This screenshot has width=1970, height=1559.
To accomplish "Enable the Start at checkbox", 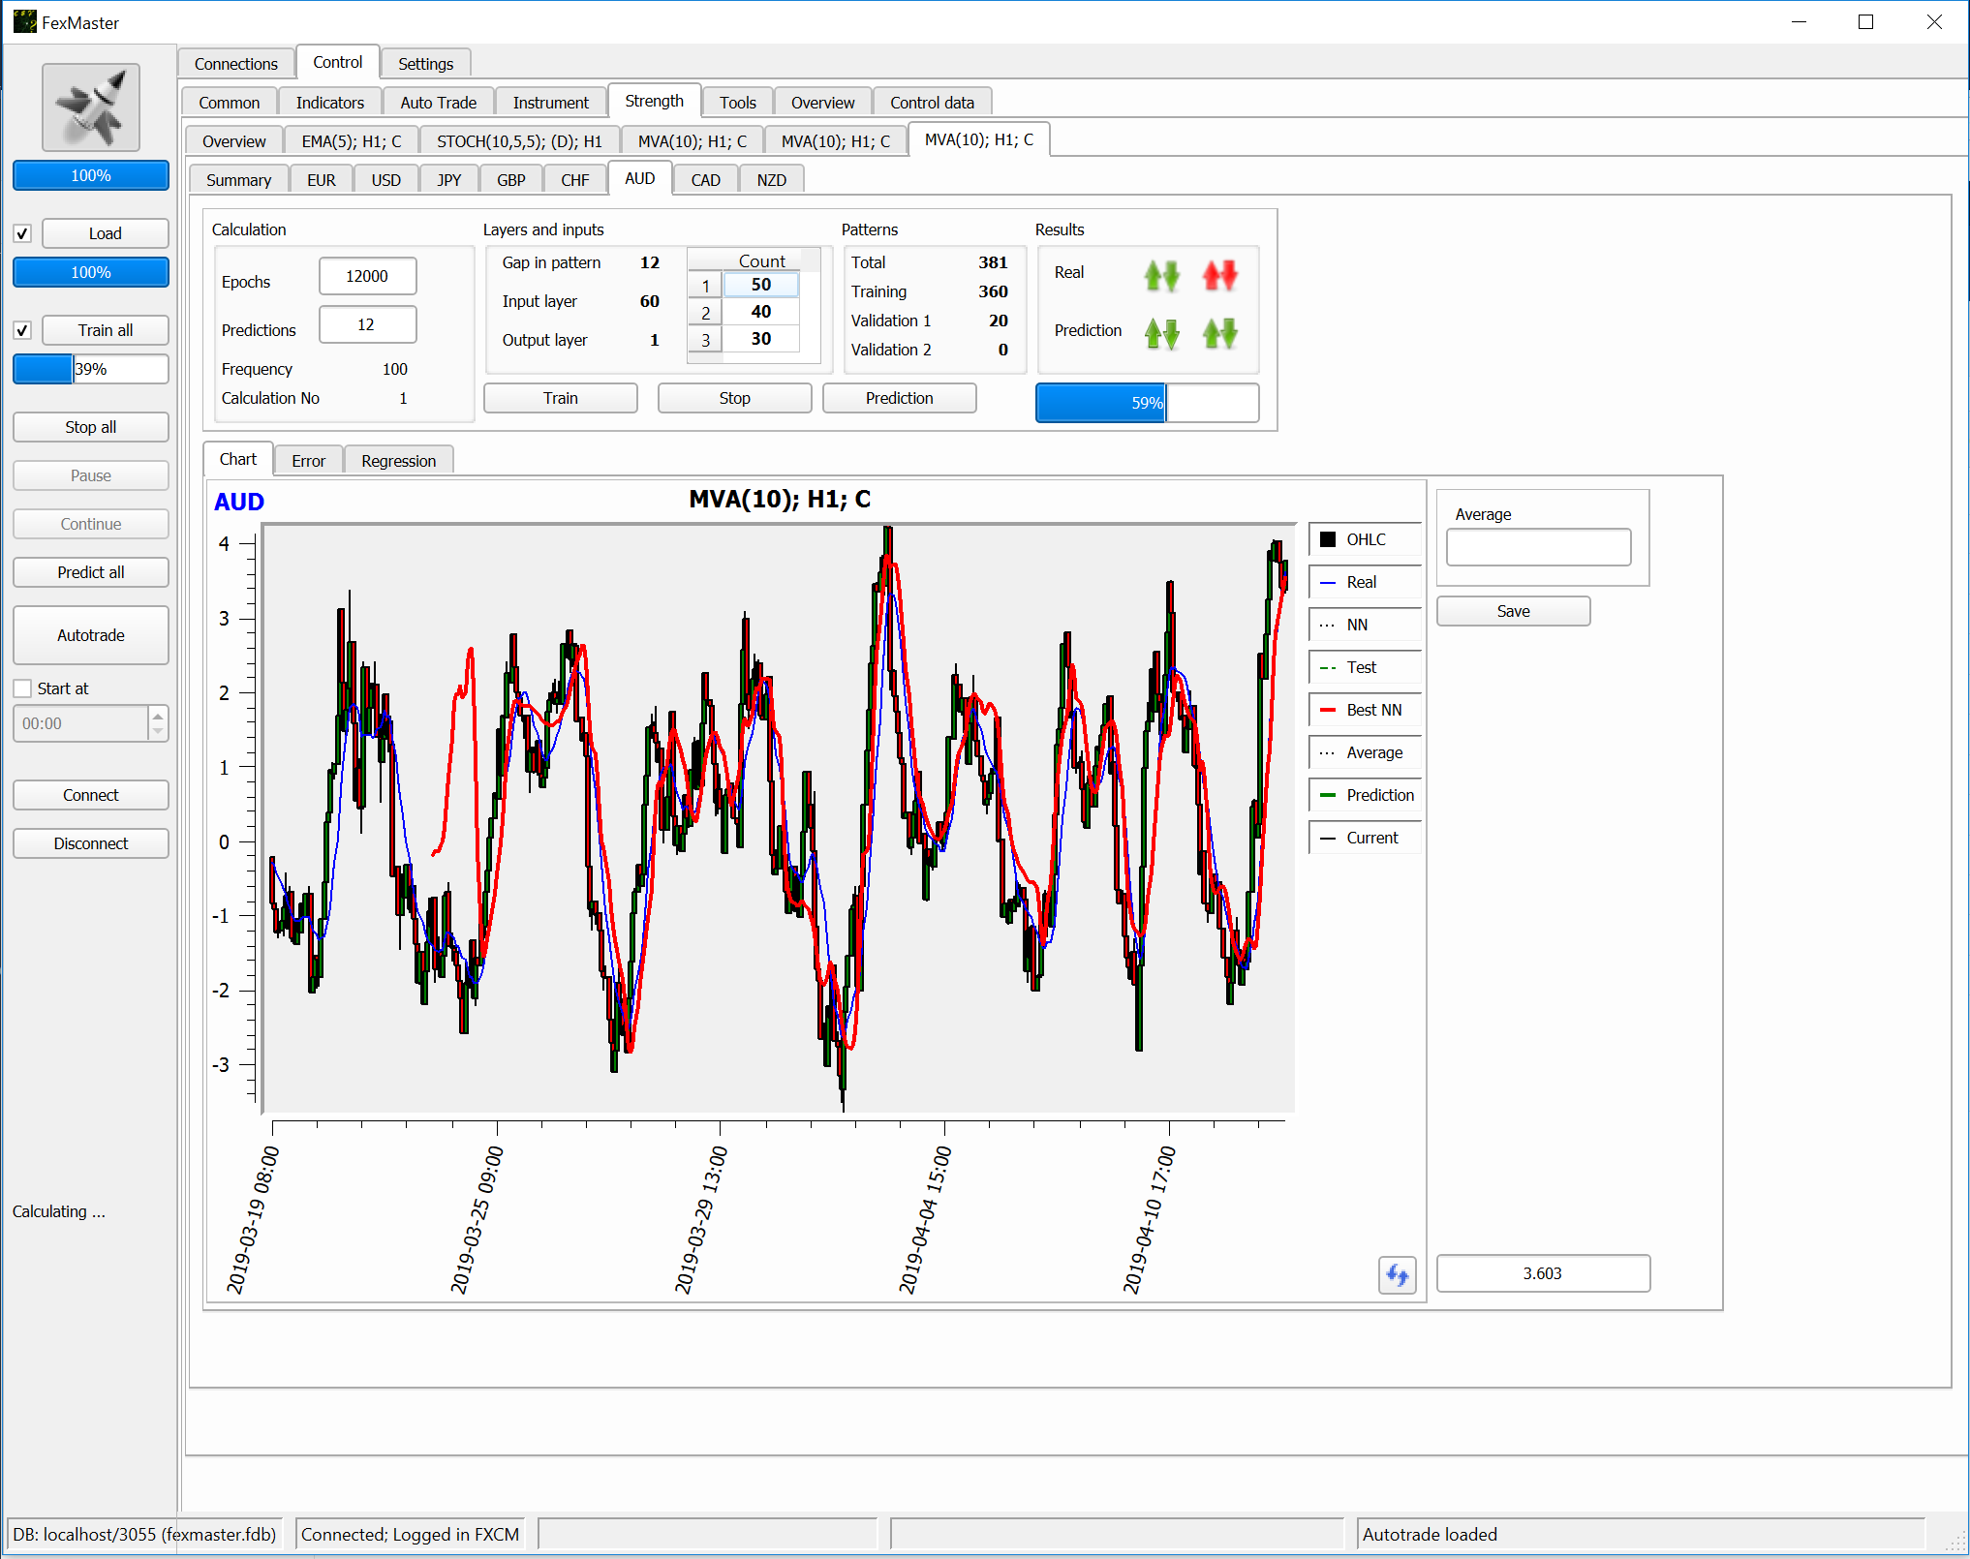I will (23, 688).
